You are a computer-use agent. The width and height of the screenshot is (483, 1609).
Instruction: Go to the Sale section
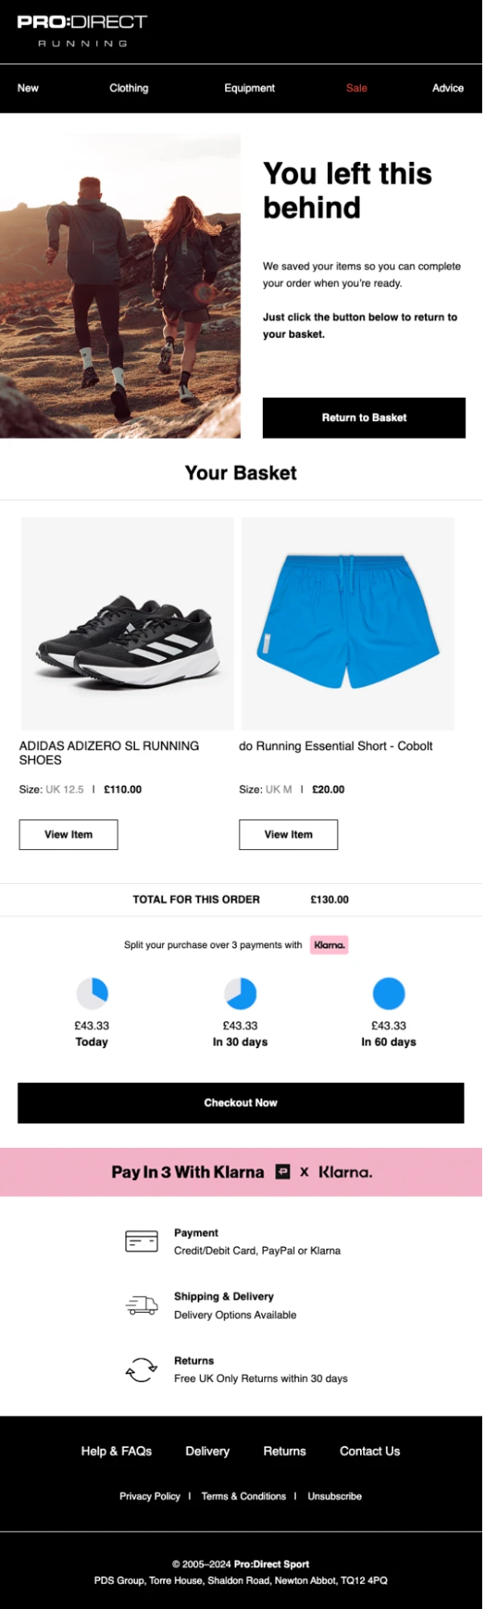coord(357,89)
